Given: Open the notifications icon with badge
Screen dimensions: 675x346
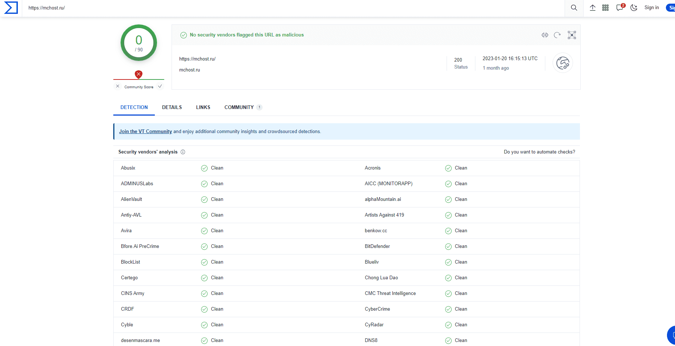Looking at the screenshot, I should [620, 8].
